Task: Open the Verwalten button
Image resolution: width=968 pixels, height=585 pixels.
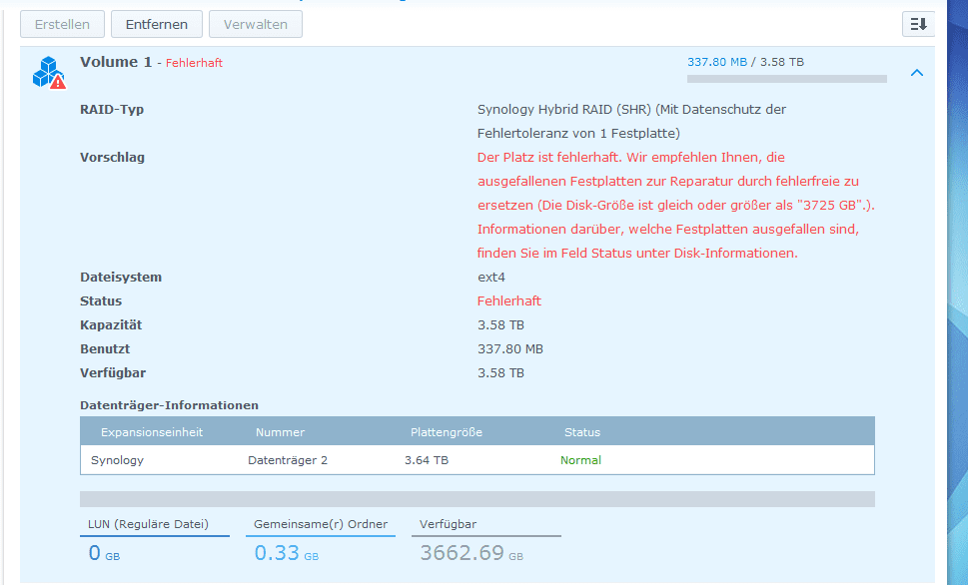Action: point(256,24)
